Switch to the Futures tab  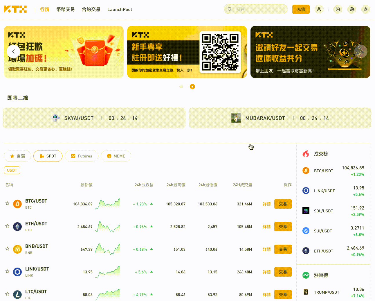click(x=82, y=156)
